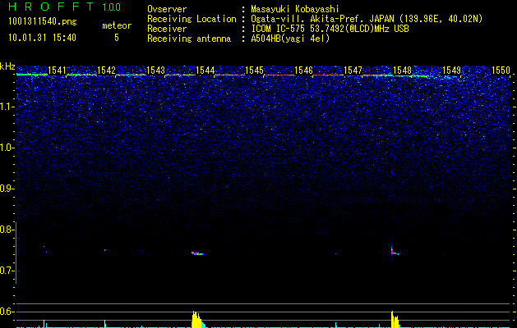Click the date stamp 10.01.31 15:40
The width and height of the screenshot is (517, 328).
click(x=42, y=38)
